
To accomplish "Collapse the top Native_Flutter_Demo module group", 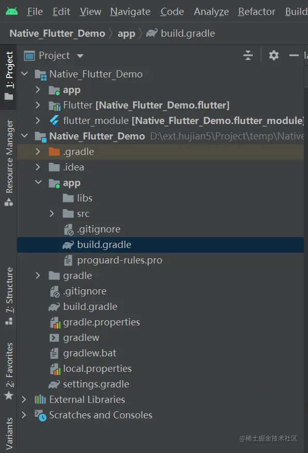I will (x=25, y=74).
